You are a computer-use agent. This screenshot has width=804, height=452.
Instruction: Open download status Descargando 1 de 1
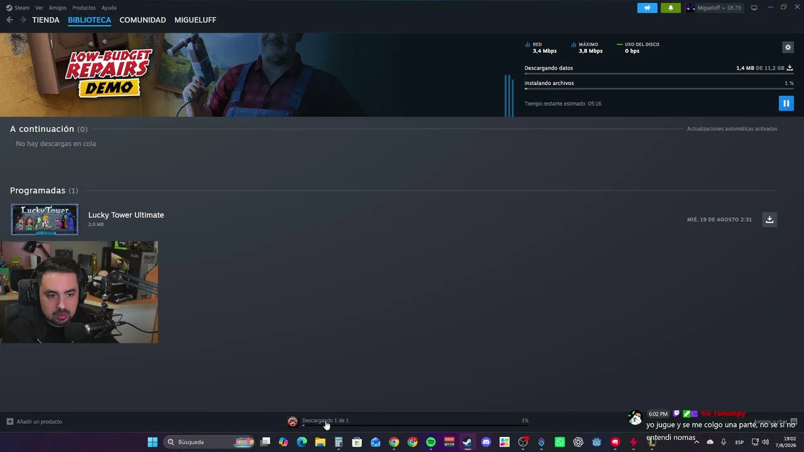(x=325, y=421)
